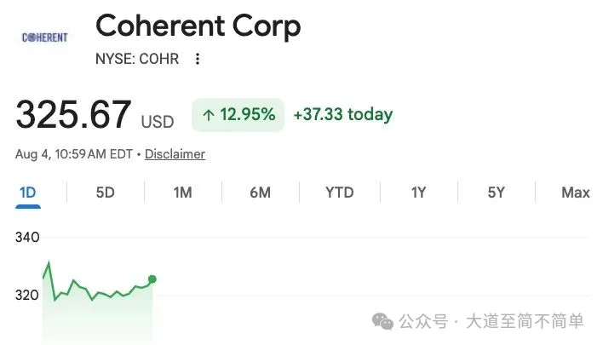This screenshot has height=345, width=603.
Task: Click the 325.67 price value
Action: [x=73, y=114]
